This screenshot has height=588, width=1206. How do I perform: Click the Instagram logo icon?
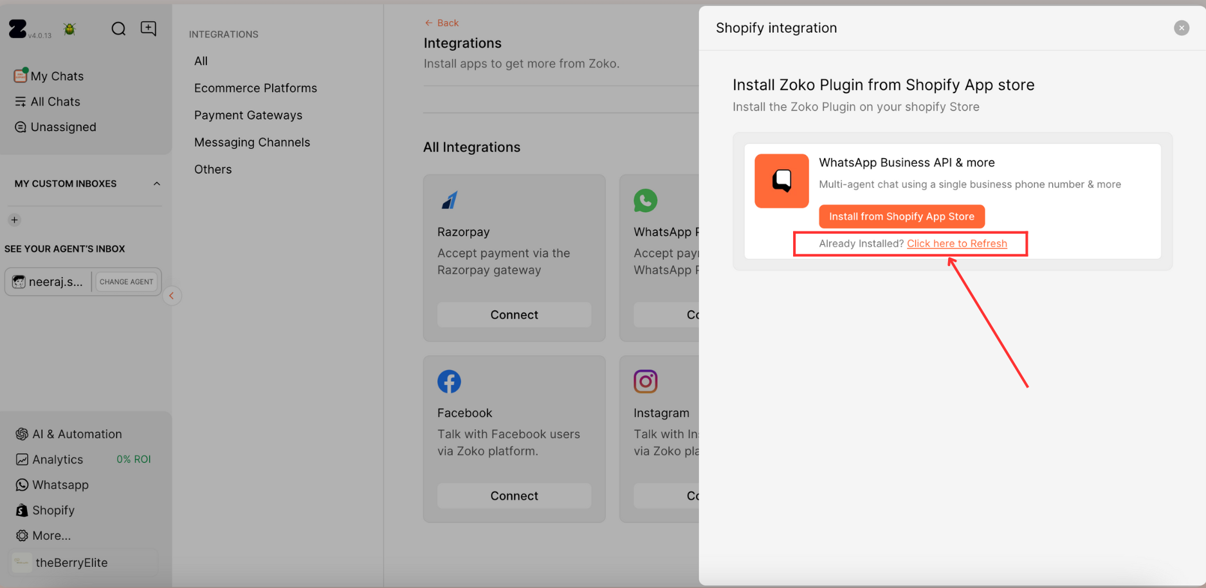pyautogui.click(x=645, y=381)
